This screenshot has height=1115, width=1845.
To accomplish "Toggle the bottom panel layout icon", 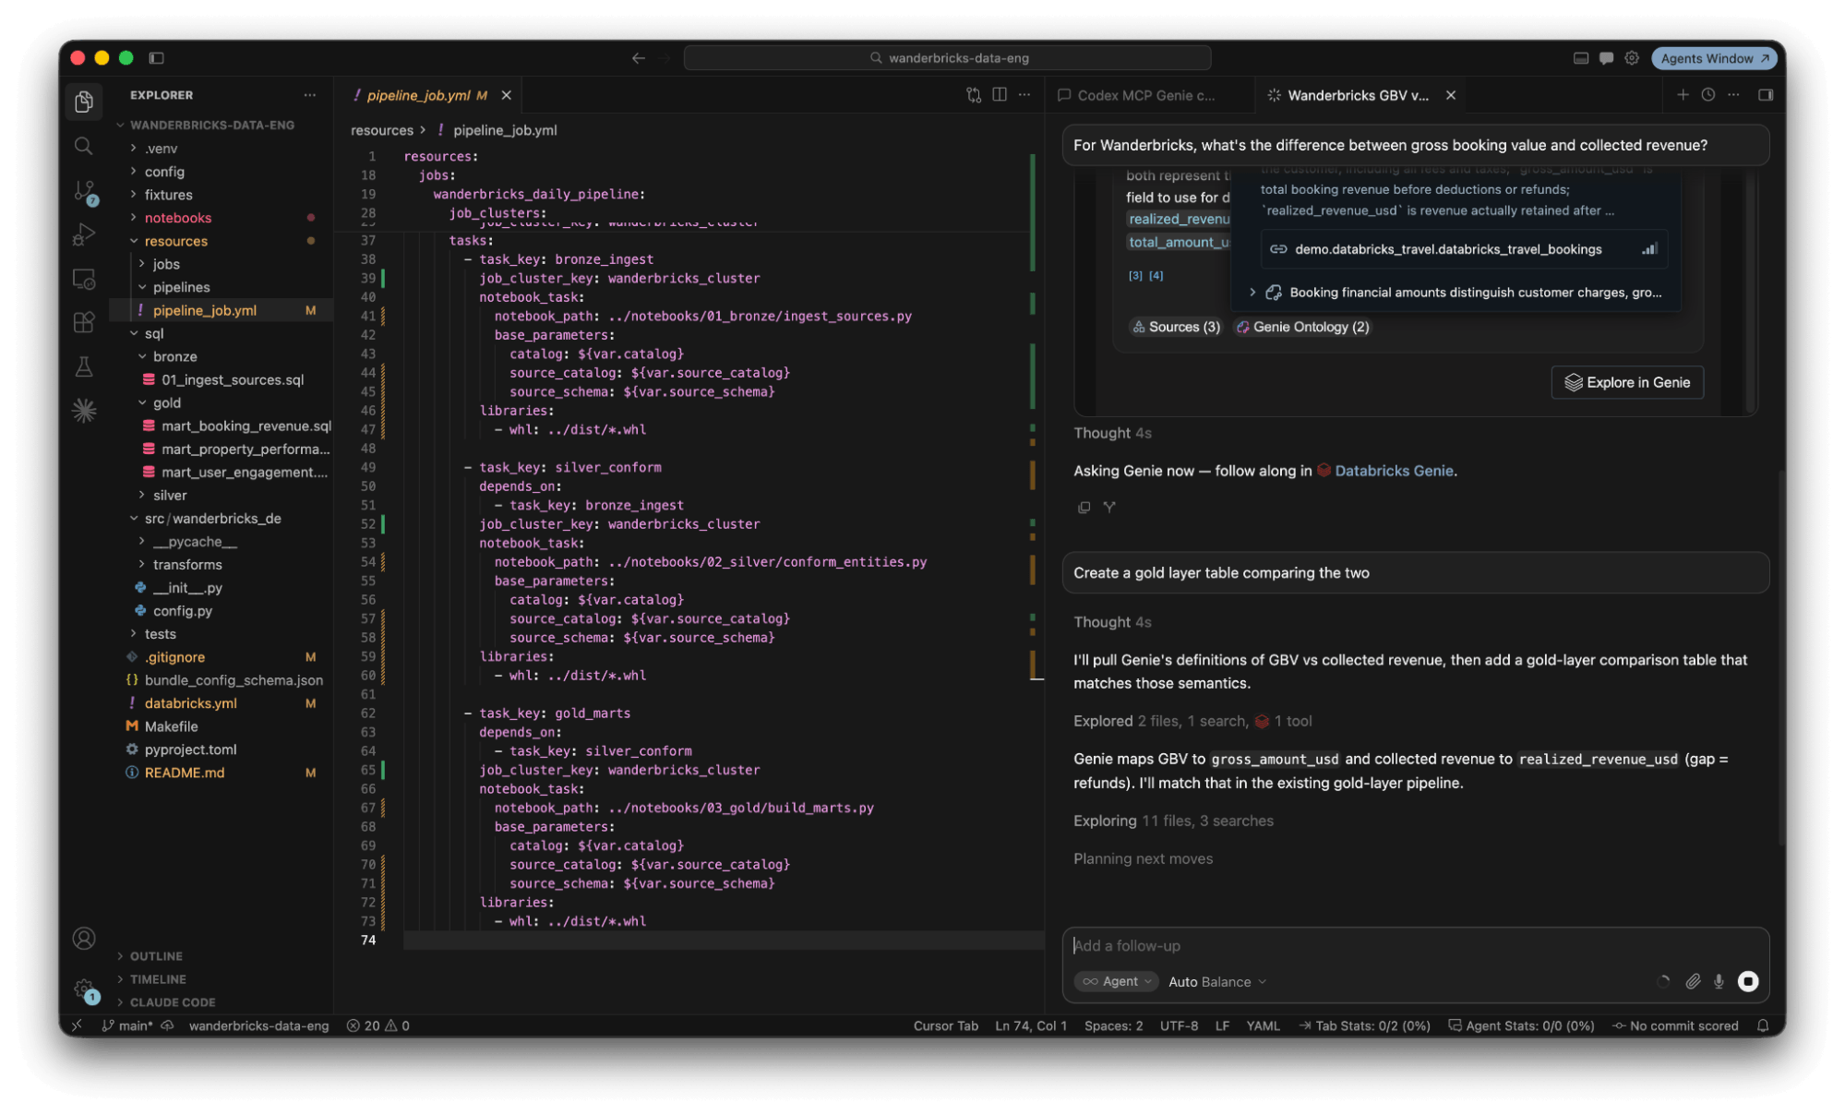I will [1580, 58].
